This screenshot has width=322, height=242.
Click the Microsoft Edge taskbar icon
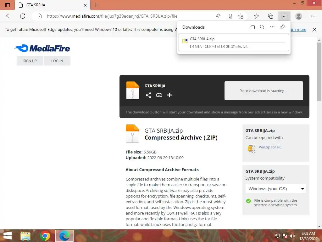[64, 236]
